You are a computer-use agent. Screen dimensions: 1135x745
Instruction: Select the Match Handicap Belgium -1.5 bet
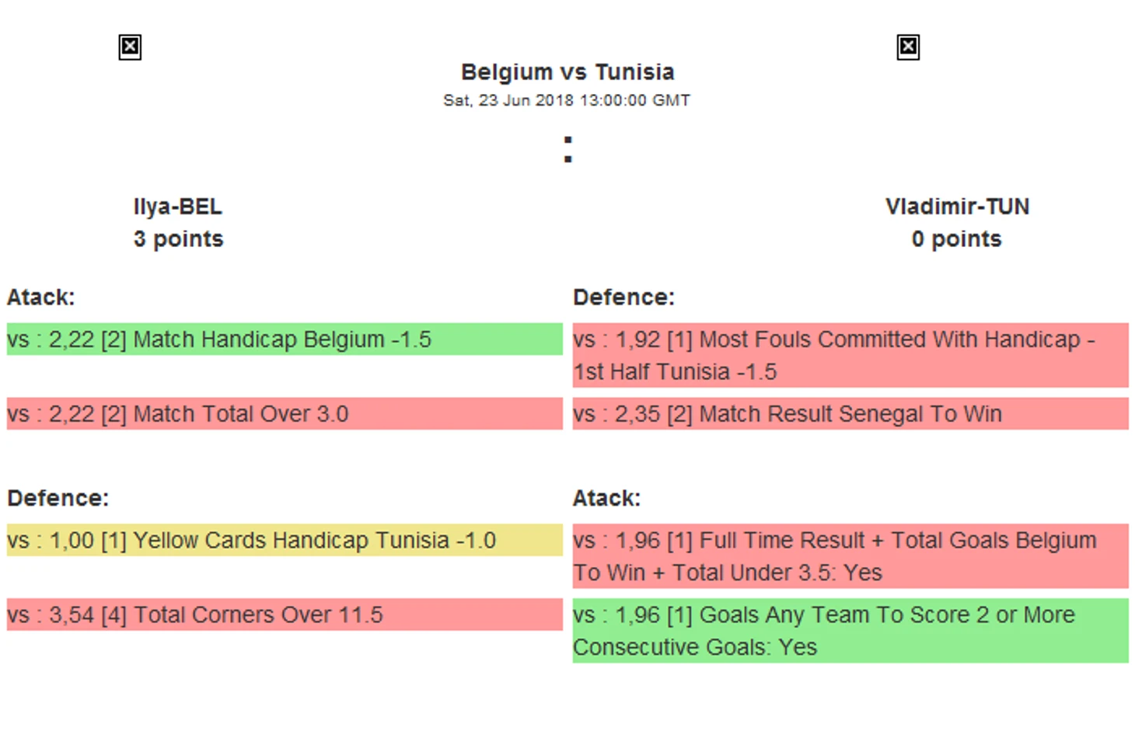pyautogui.click(x=284, y=339)
